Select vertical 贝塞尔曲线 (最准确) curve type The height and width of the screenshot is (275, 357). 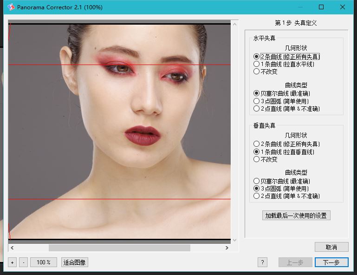(x=282, y=181)
